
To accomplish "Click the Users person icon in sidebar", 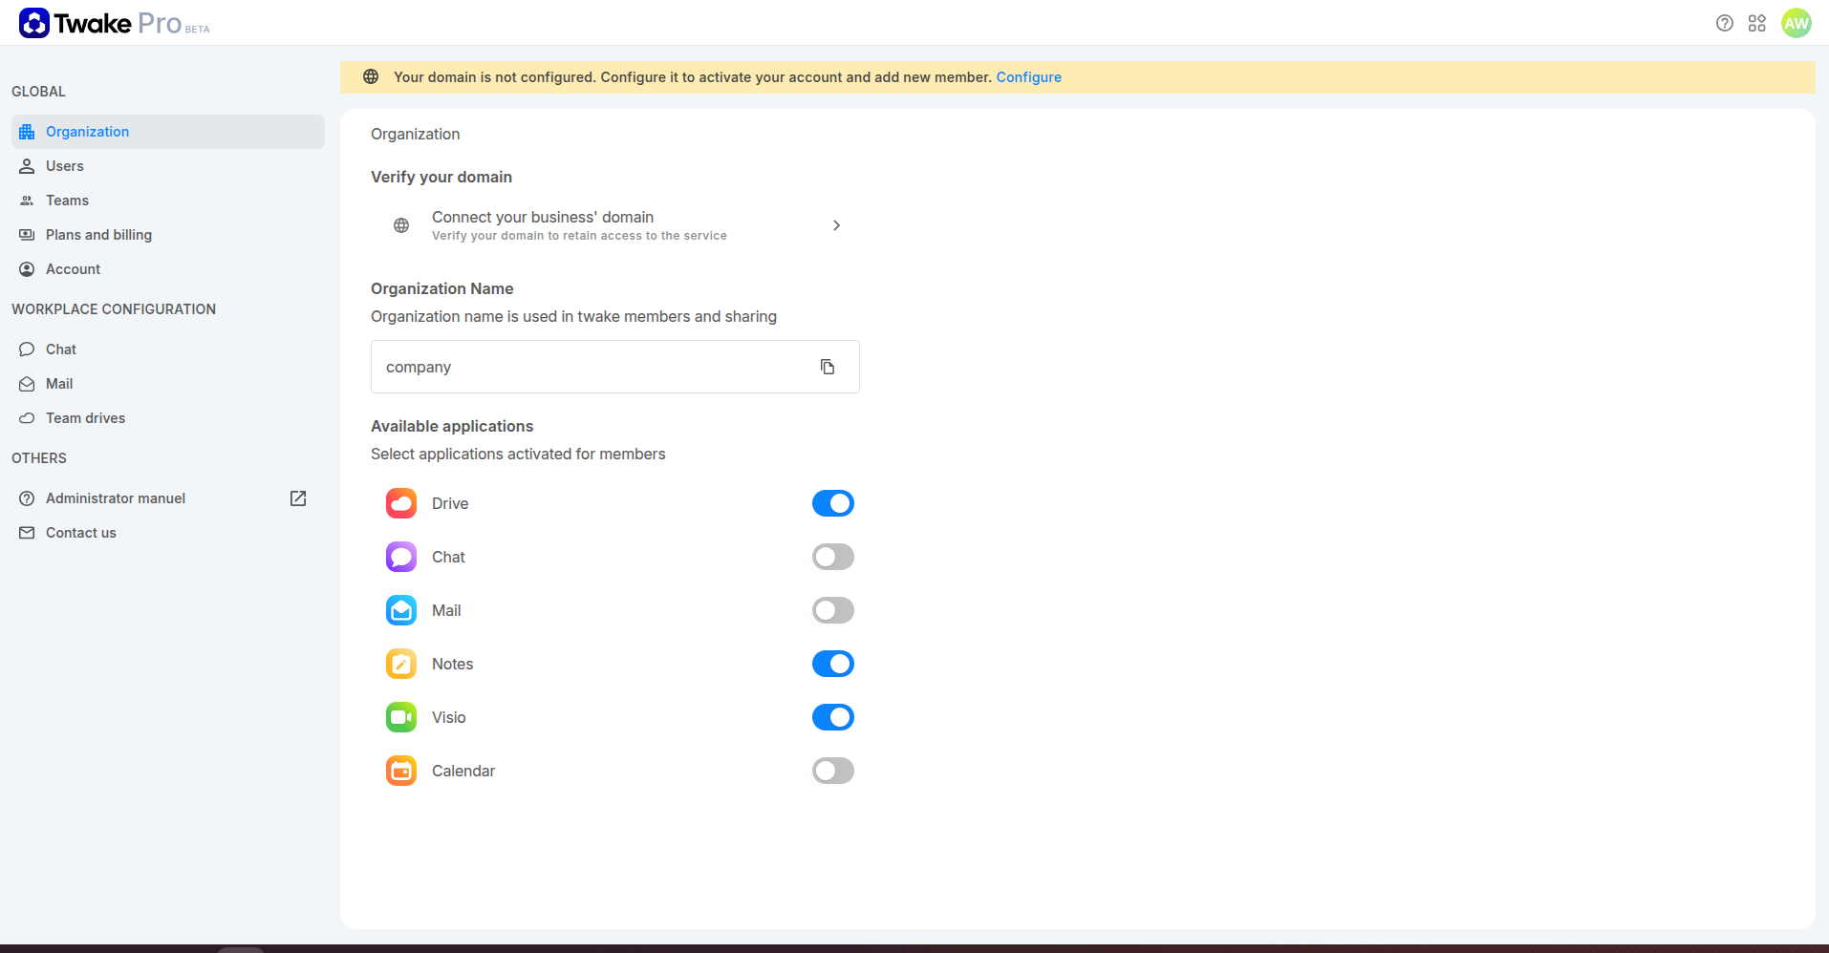I will 27,166.
